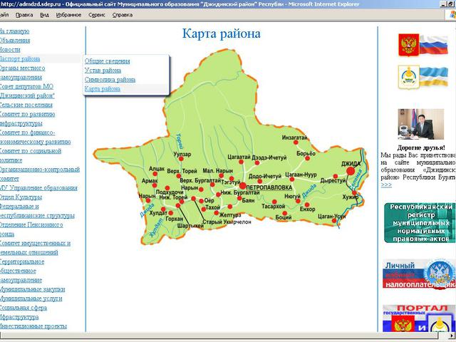Click the Buryatia coat of arms emblem
Image resolution: width=456 pixels, height=342 pixels.
(408, 76)
